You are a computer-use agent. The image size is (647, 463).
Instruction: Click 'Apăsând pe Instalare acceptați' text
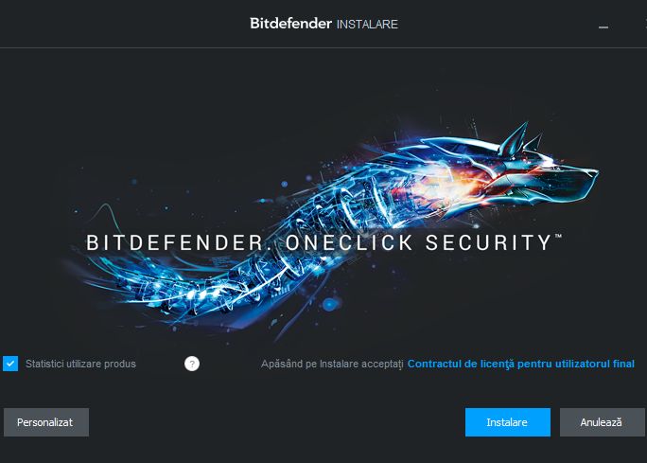point(332,364)
